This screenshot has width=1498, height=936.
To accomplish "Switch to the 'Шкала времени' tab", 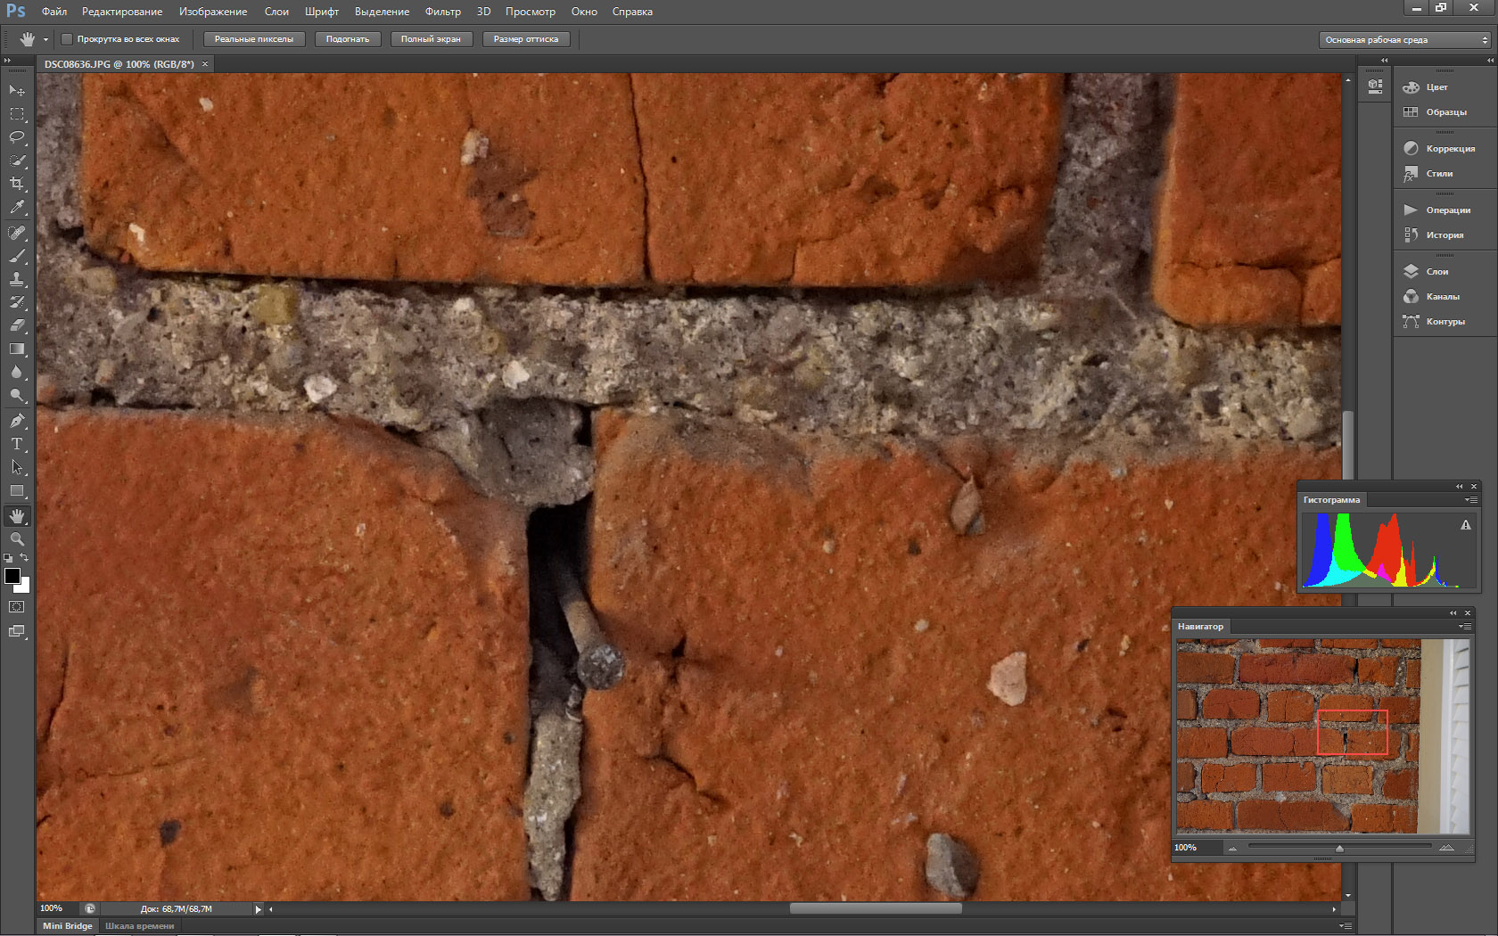I will (x=140, y=926).
